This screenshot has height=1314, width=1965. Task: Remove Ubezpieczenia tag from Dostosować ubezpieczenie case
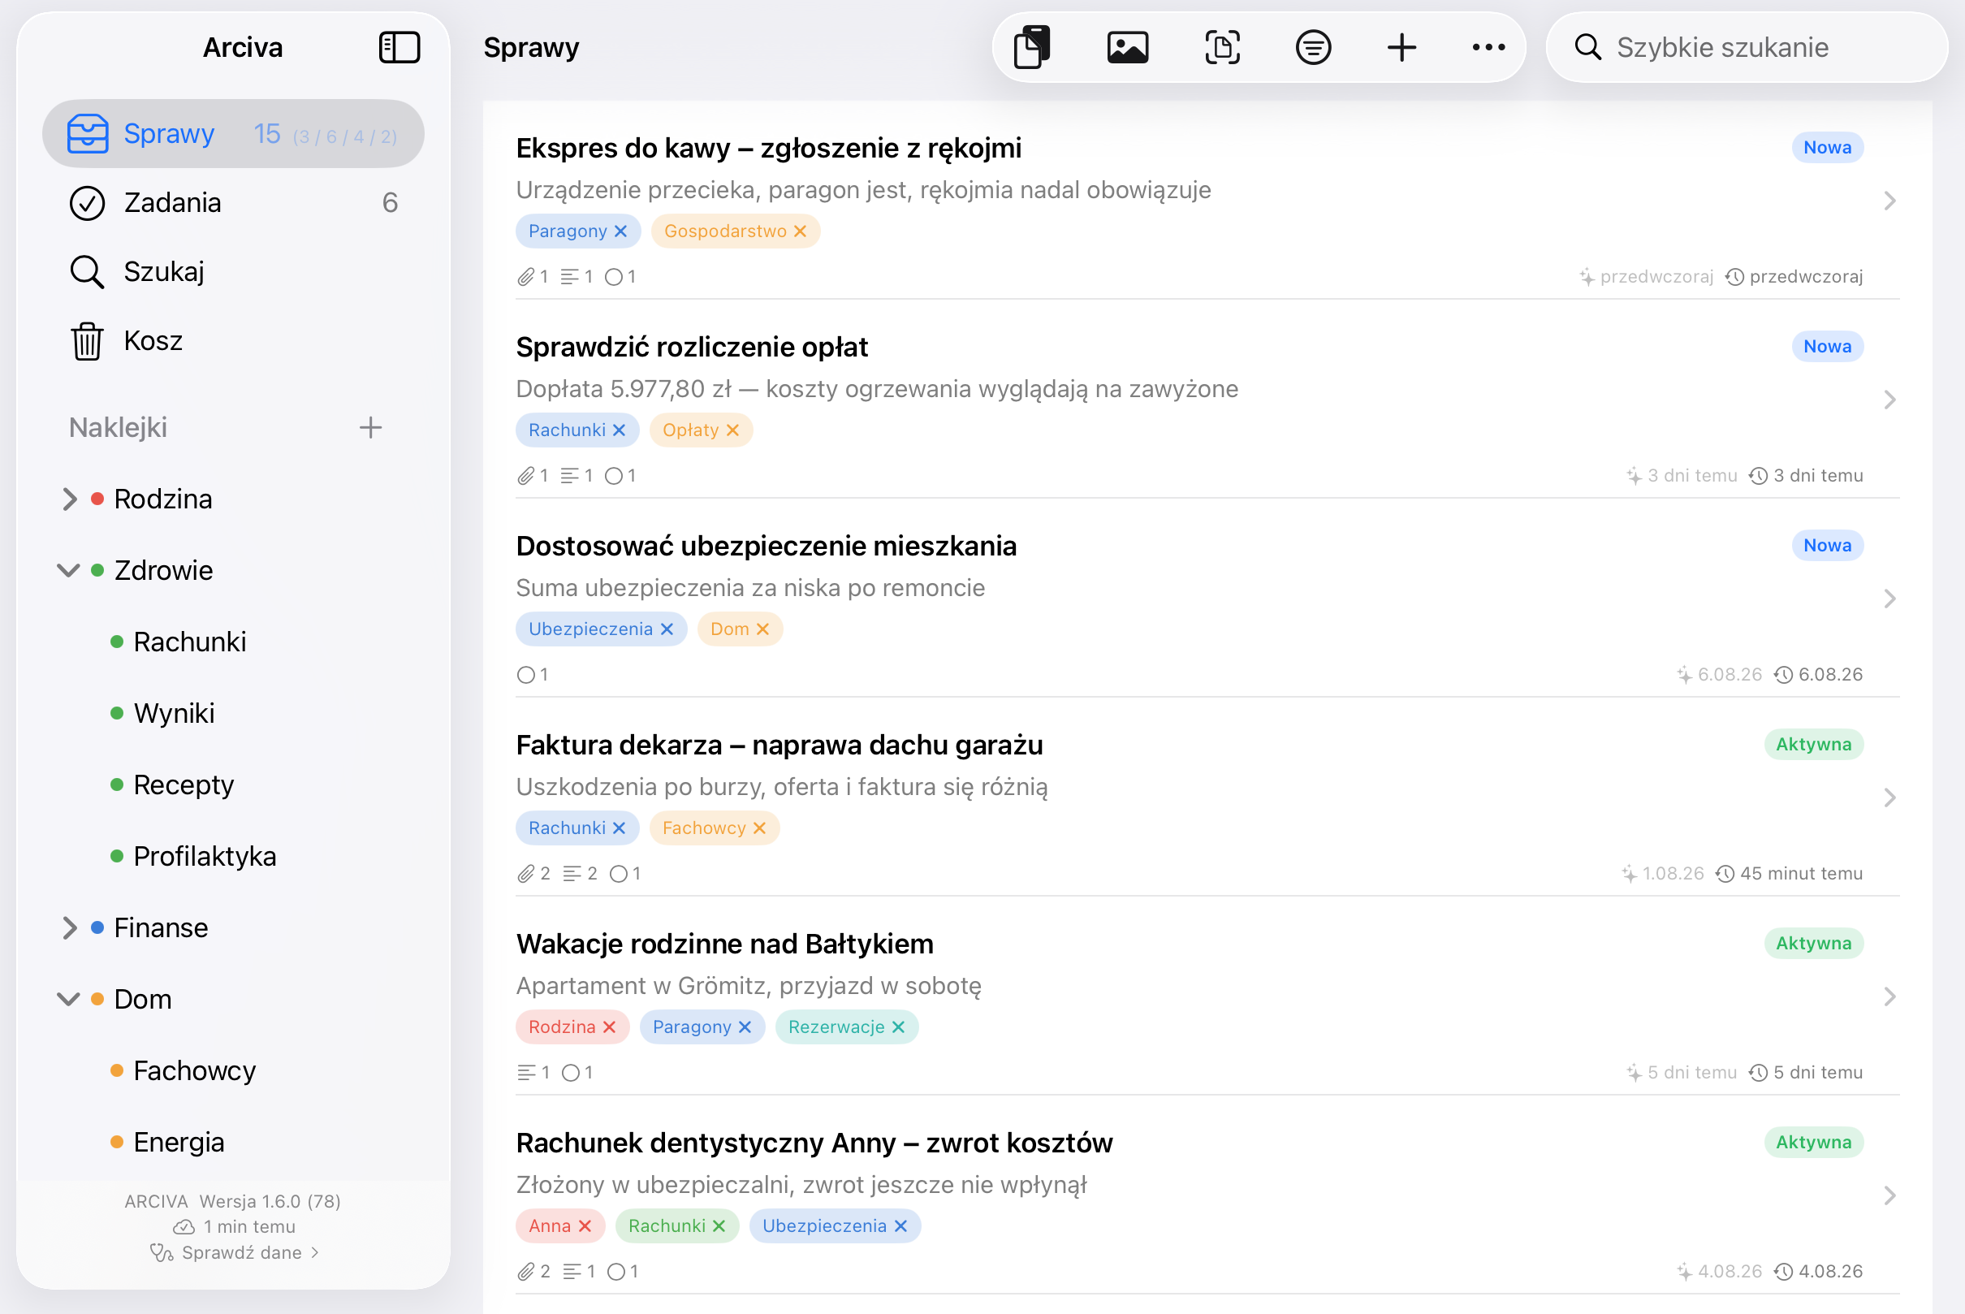click(667, 629)
